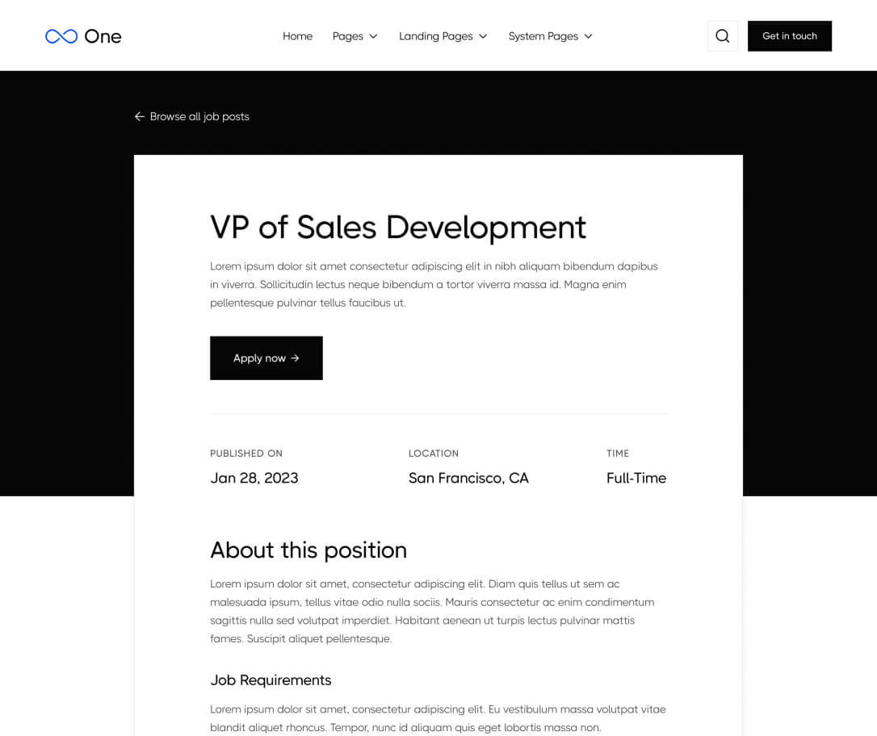
Task: Select the Pages menu label
Action: [x=347, y=36]
